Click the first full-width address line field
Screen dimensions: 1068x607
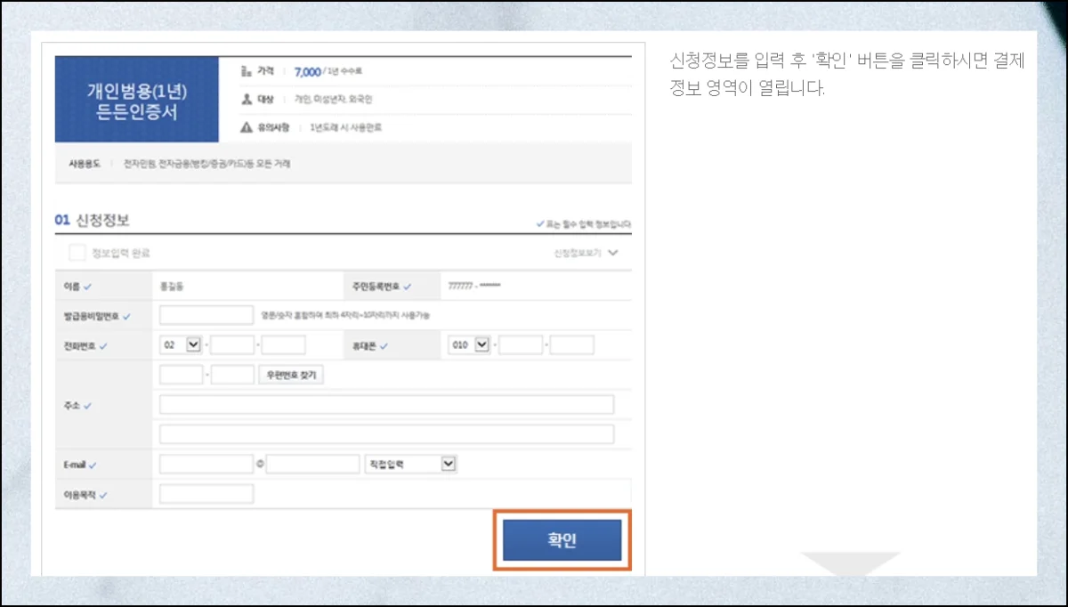[387, 404]
